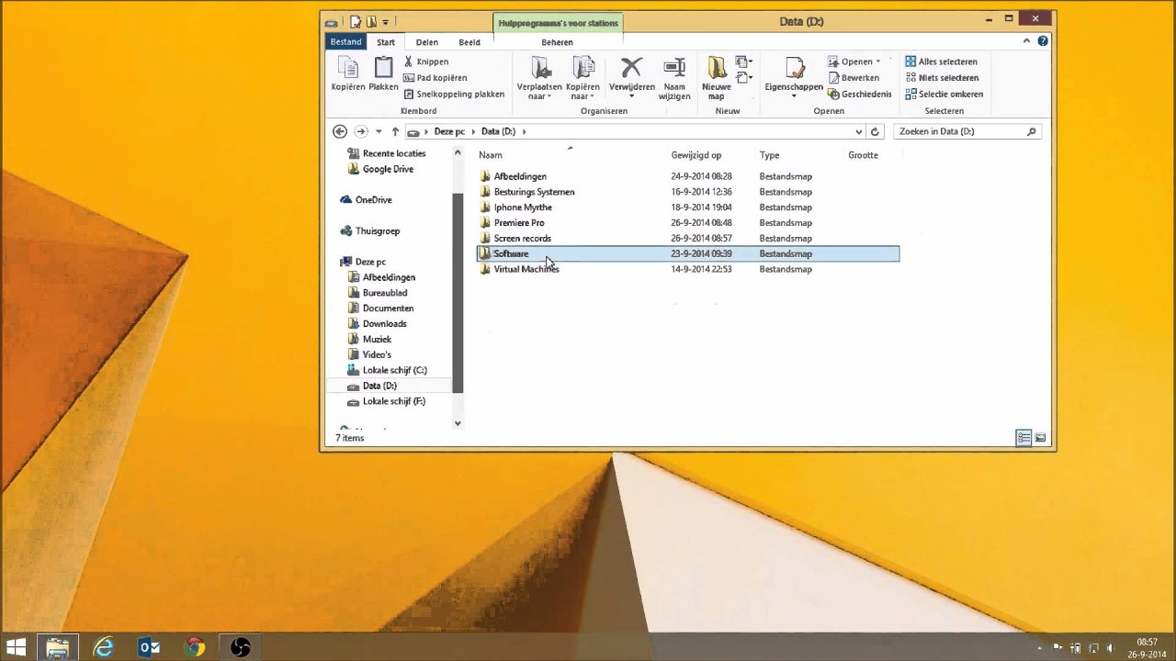The height and width of the screenshot is (661, 1176).
Task: Click the Refresh button by address bar
Action: click(875, 131)
